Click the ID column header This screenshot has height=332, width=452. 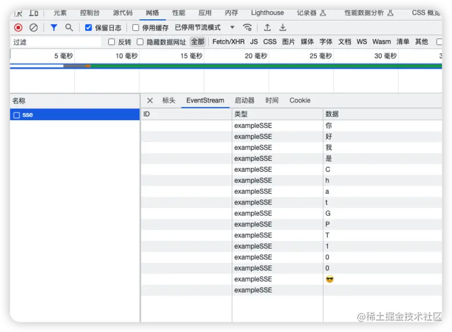pyautogui.click(x=186, y=114)
